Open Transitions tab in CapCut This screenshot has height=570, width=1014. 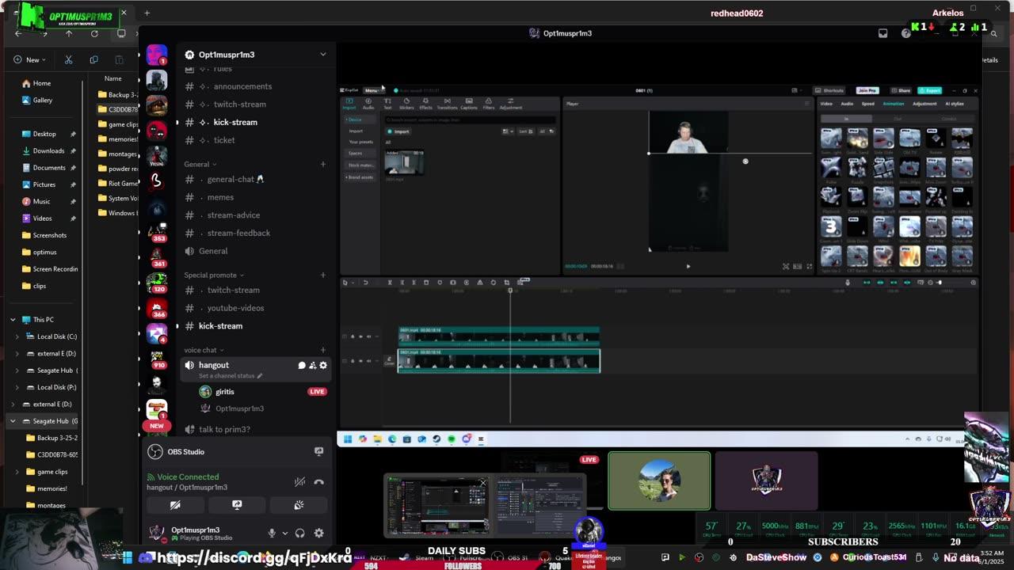point(447,103)
